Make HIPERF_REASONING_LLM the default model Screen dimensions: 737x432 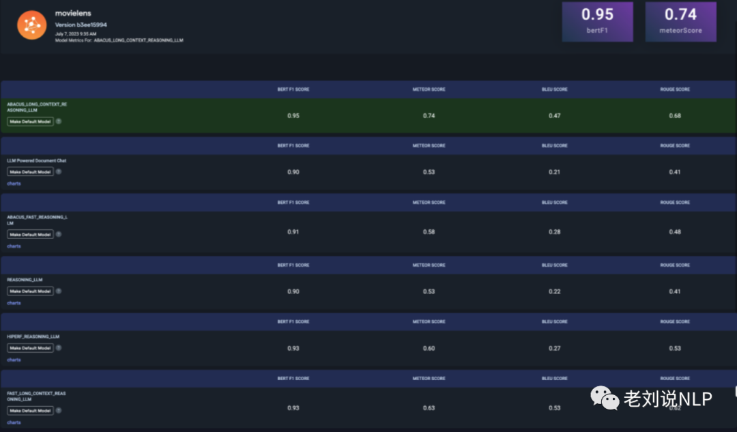coord(30,348)
